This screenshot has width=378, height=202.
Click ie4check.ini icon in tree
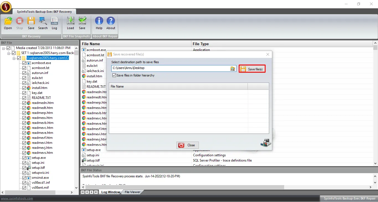click(29, 83)
